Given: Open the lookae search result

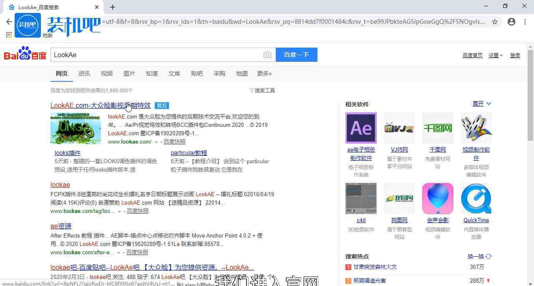Looking at the screenshot, I should [x=60, y=185].
